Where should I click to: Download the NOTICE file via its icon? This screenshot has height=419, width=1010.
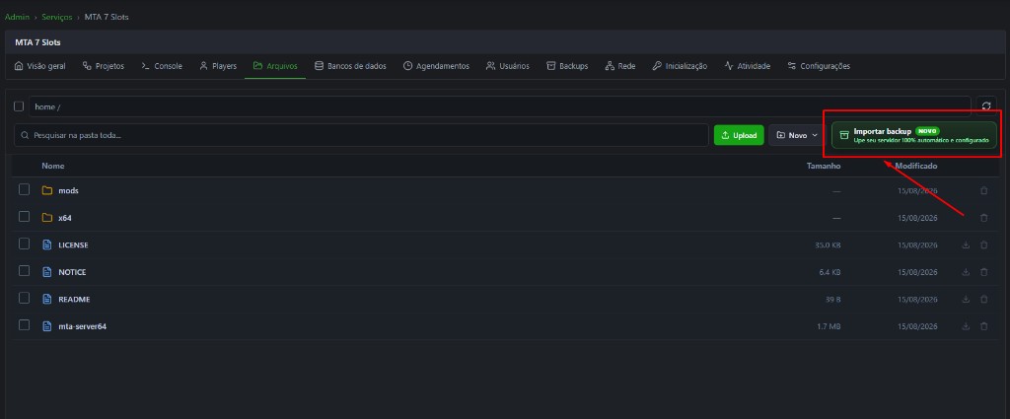[x=966, y=272]
